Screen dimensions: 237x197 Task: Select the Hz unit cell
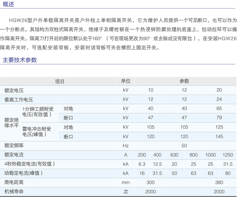point(126,146)
